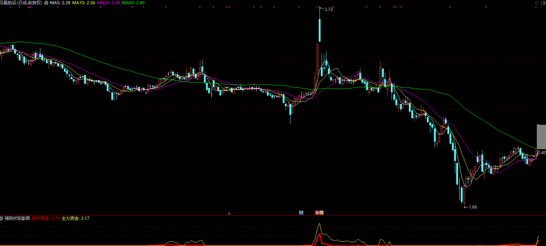Select the MA5: 2.39 label
The height and width of the screenshot is (246, 546).
[x=60, y=3]
